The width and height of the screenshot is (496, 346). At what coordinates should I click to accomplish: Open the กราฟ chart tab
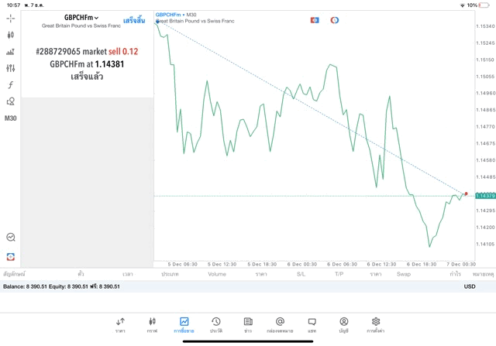pyautogui.click(x=152, y=325)
